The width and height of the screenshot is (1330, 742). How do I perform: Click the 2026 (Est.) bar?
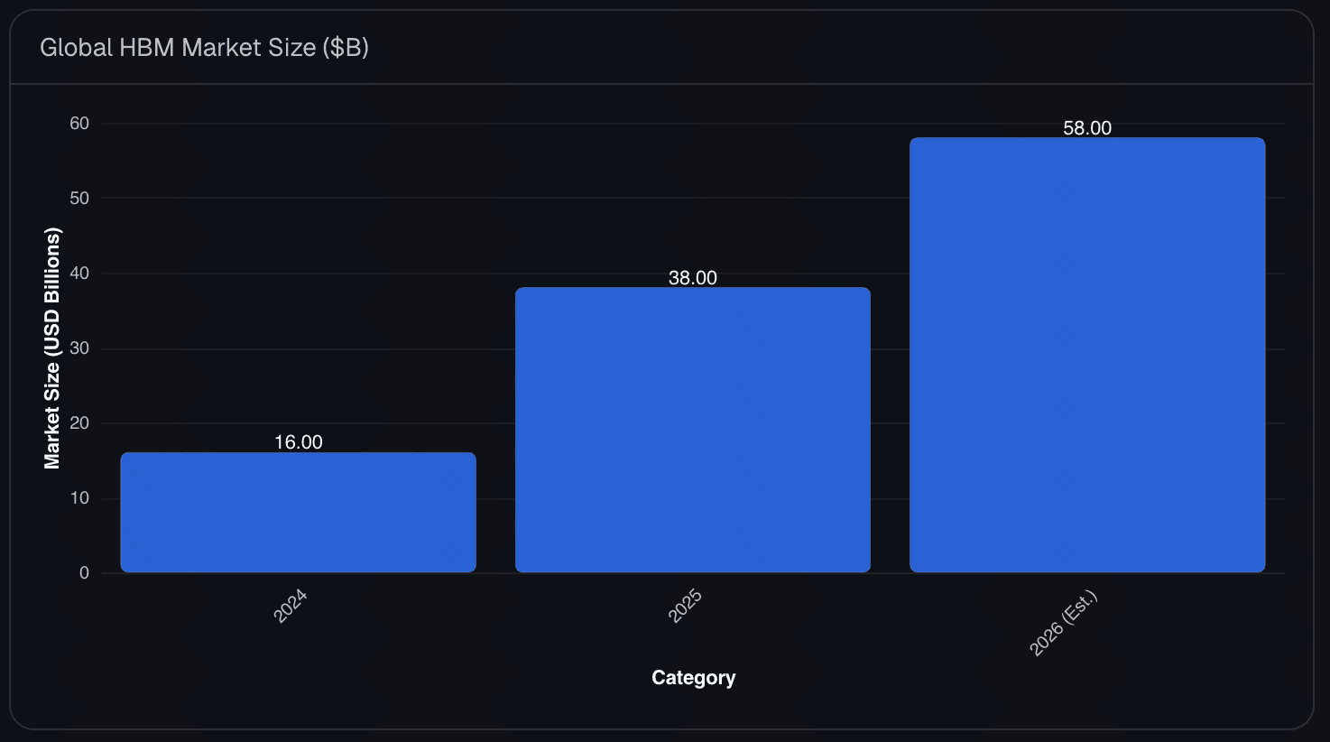point(1087,355)
